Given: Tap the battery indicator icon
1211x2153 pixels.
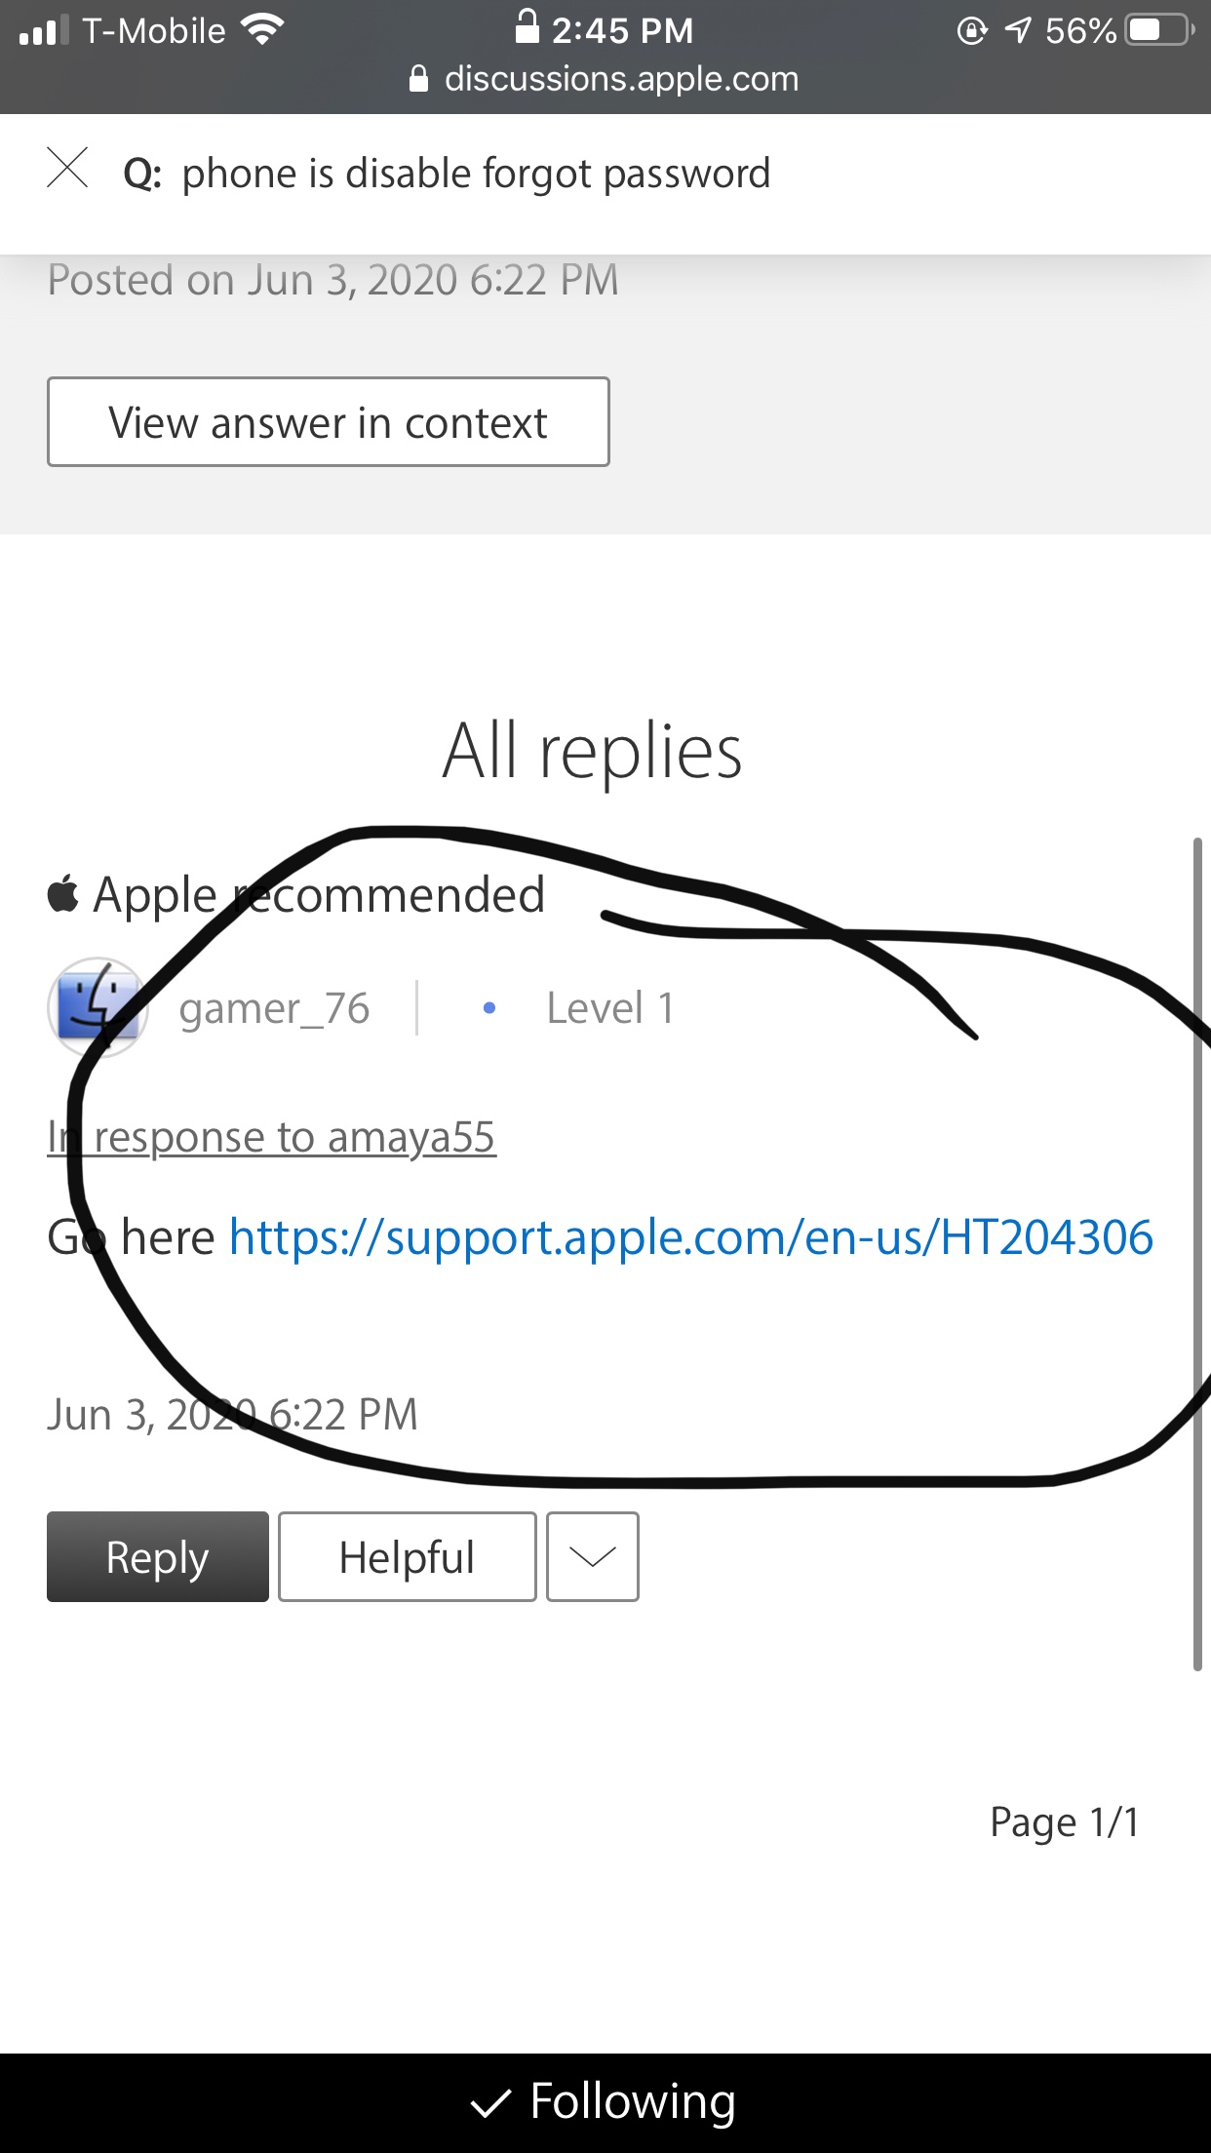Looking at the screenshot, I should [1160, 30].
